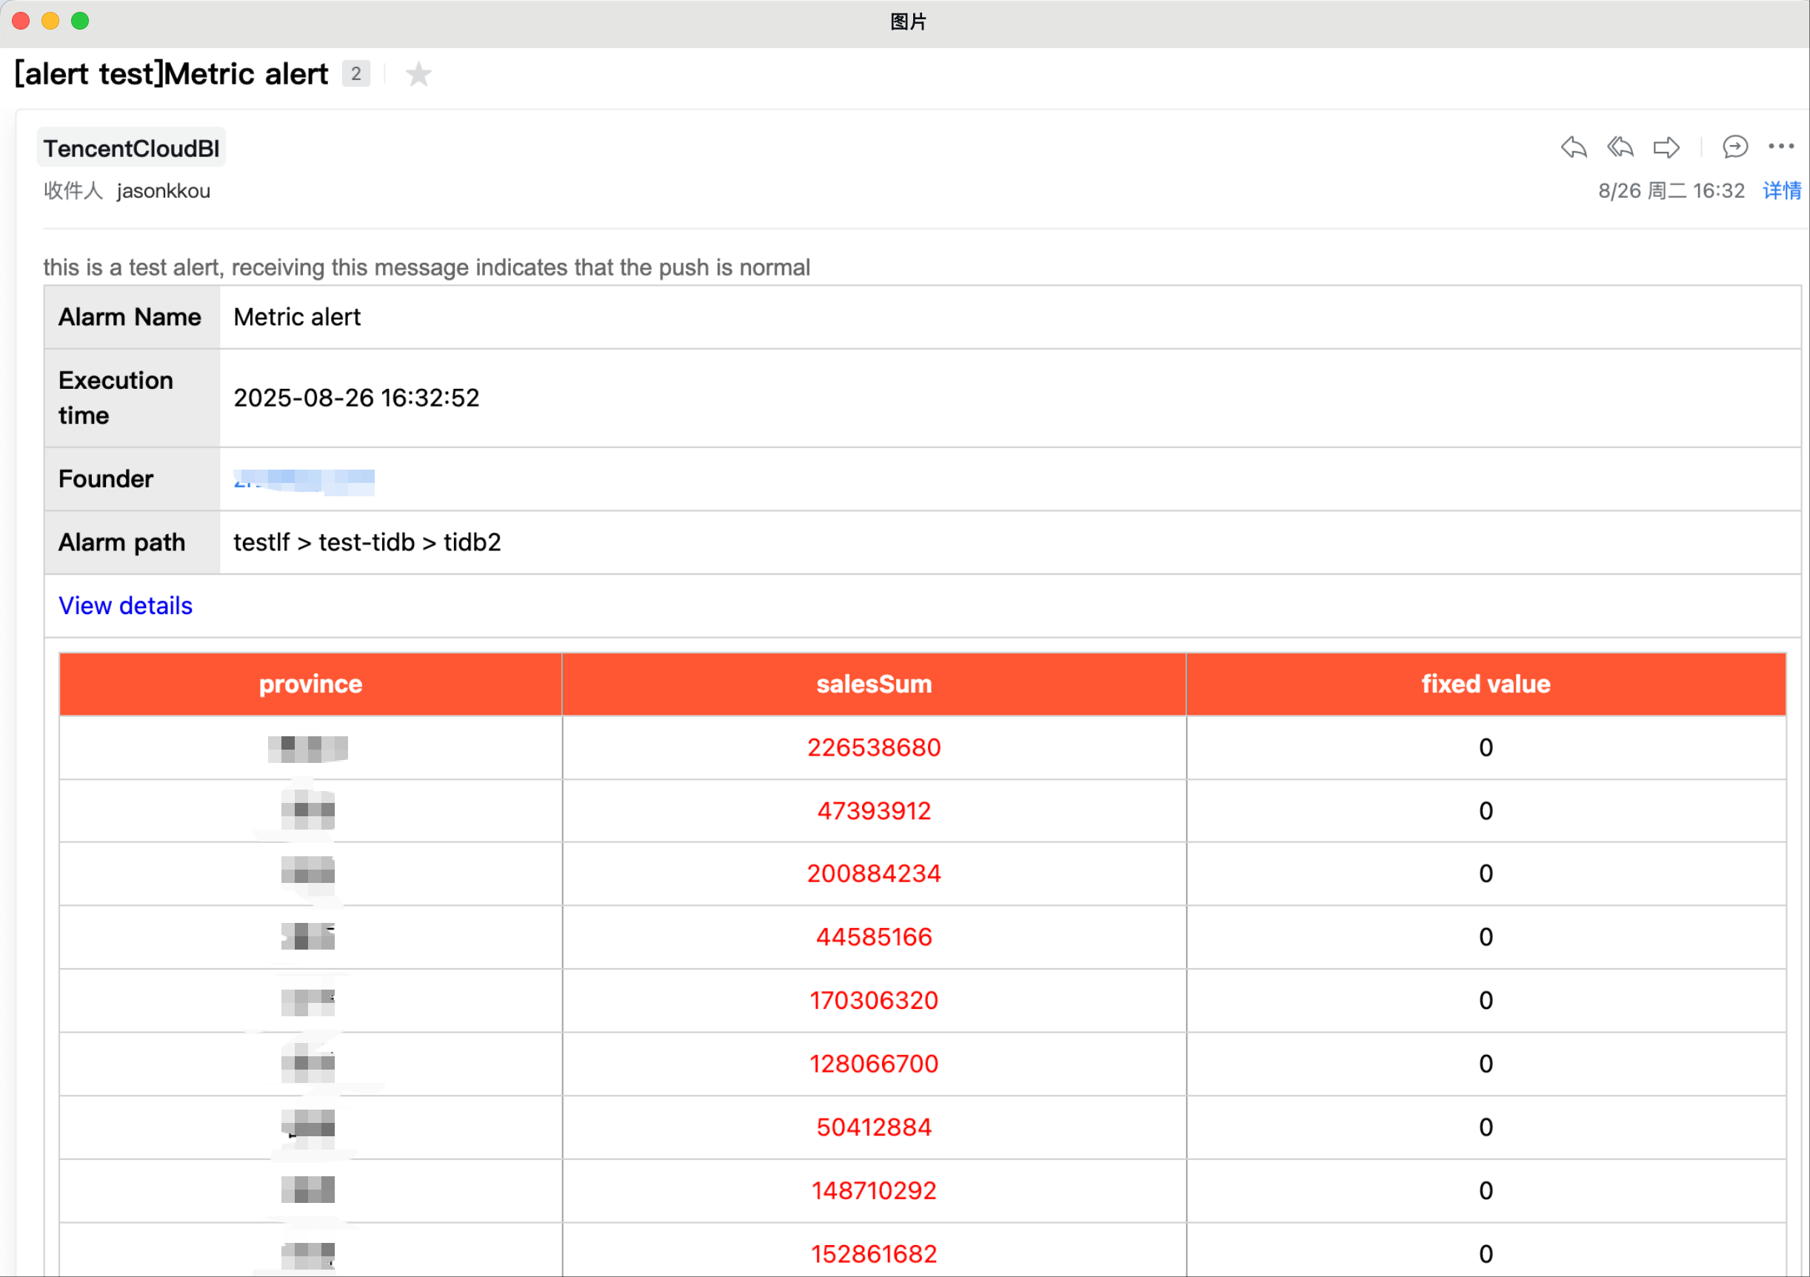
Task: Click the execution time 2025-08-26 16:32:52
Action: point(356,398)
